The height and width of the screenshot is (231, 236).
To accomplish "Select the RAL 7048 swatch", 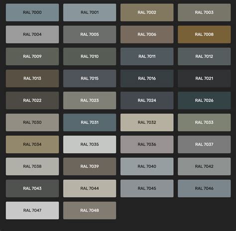I will pyautogui.click(x=90, y=211).
